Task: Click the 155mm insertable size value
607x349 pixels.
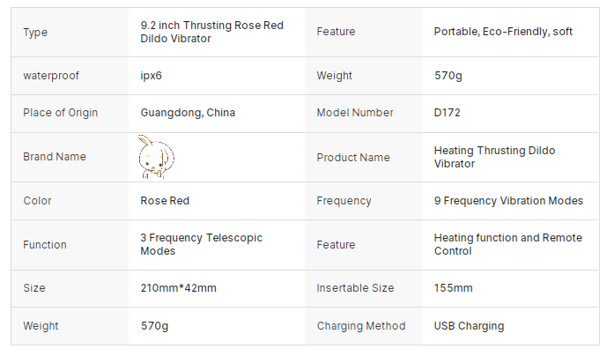Action: [454, 288]
